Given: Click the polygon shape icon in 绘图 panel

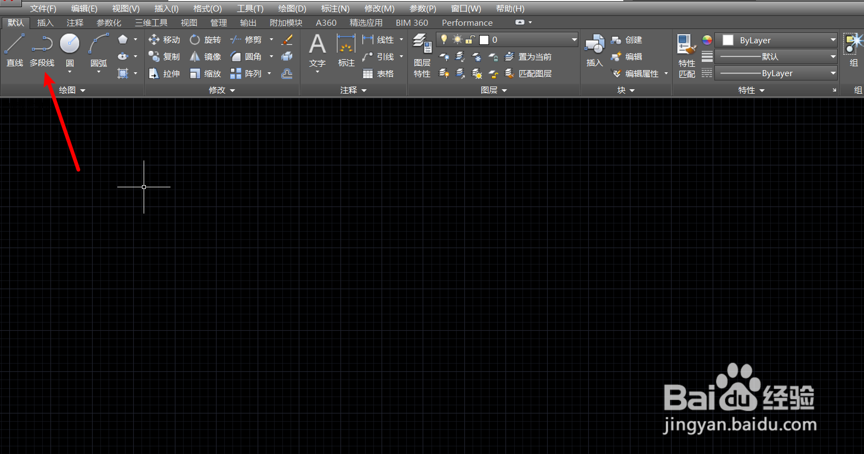Looking at the screenshot, I should click(123, 39).
